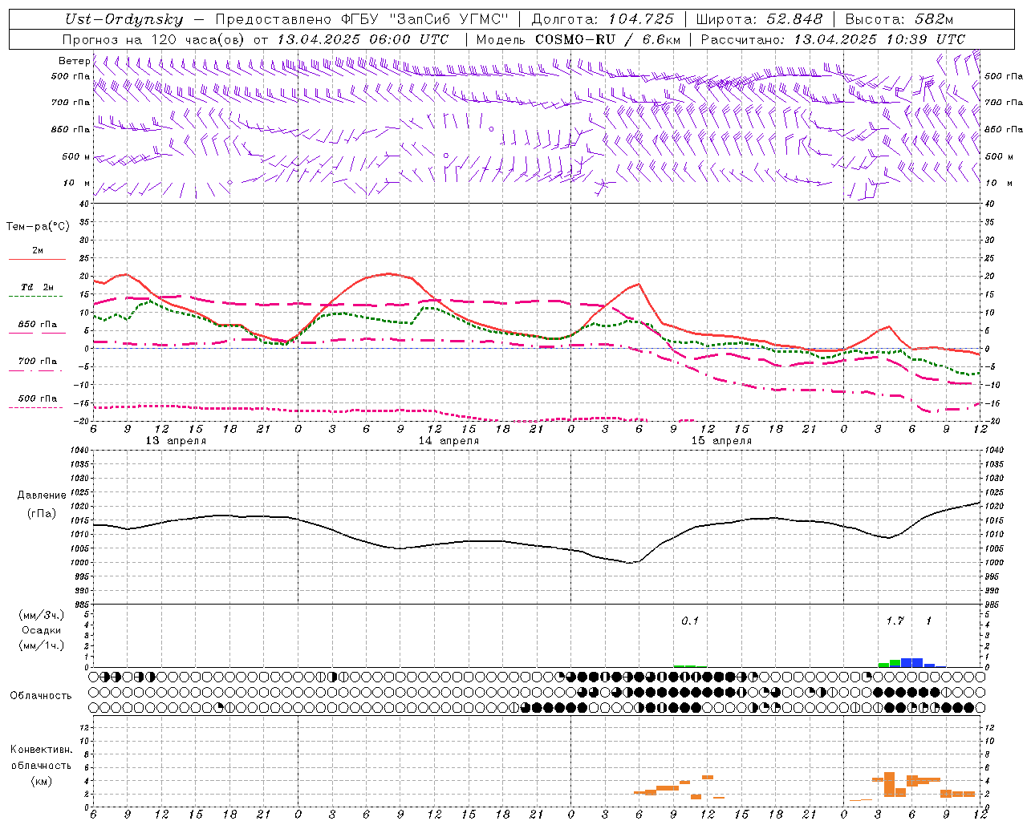1027x821 pixels.
Task: Click the 'Модель COSMO-RU / 6.6км' label
Action: click(x=578, y=39)
